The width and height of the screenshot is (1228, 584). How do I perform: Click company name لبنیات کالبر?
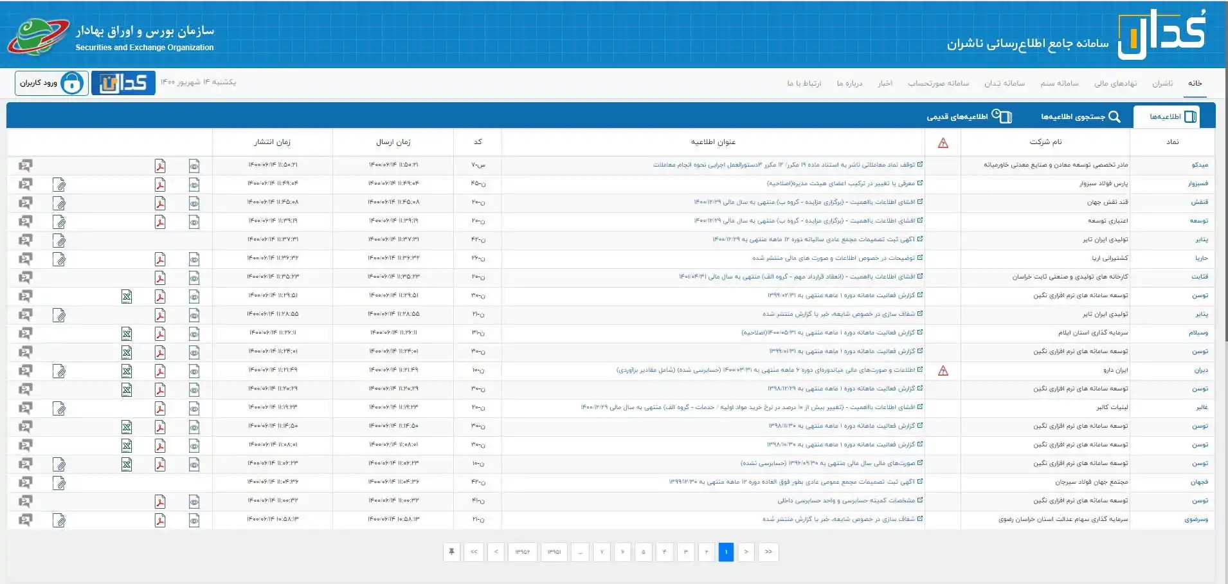1112,408
